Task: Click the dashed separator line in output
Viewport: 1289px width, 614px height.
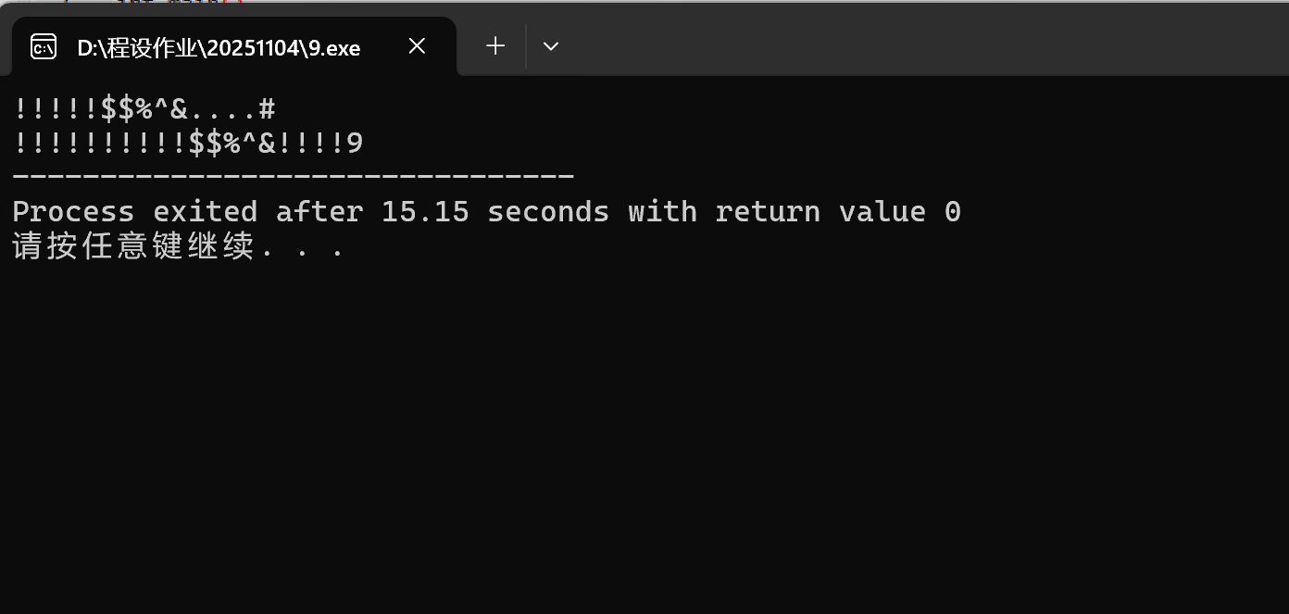Action: [294, 175]
